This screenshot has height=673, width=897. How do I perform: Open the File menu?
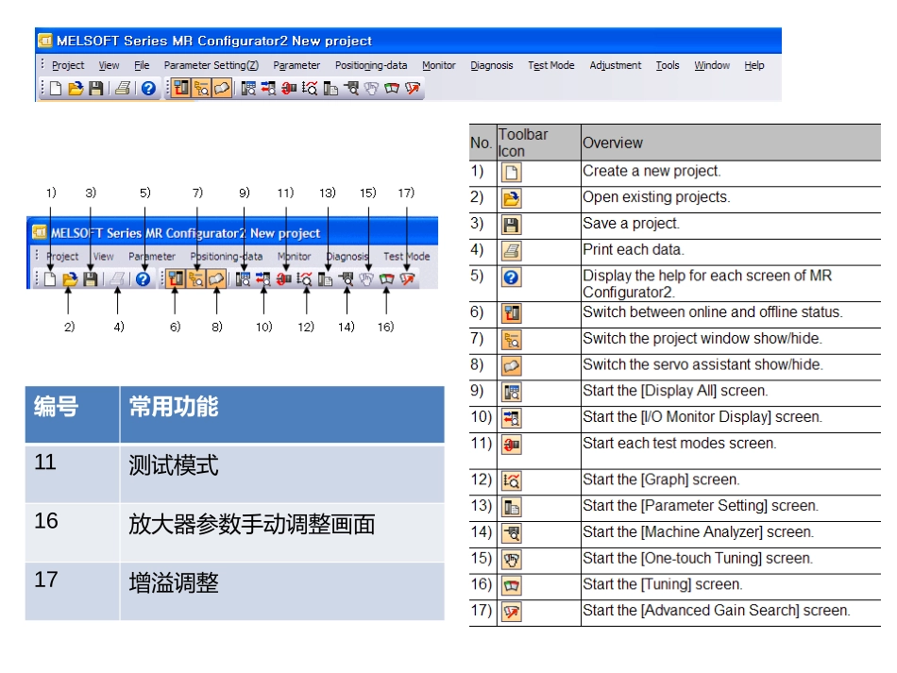tap(142, 66)
